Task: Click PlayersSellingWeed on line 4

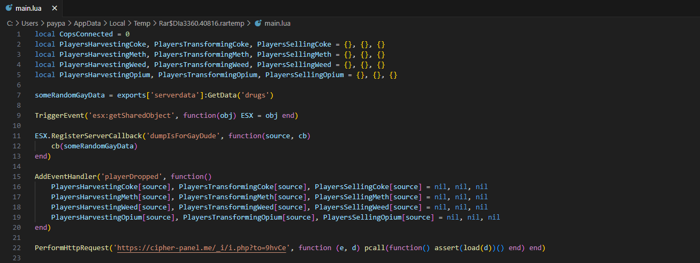Action: click(x=294, y=64)
